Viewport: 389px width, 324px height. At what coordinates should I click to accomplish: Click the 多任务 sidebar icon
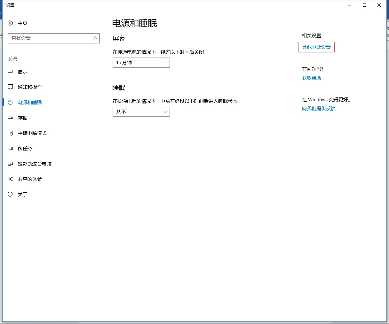point(10,148)
